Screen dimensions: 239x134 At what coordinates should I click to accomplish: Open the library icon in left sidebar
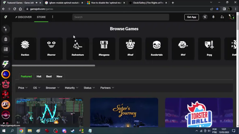(6, 49)
